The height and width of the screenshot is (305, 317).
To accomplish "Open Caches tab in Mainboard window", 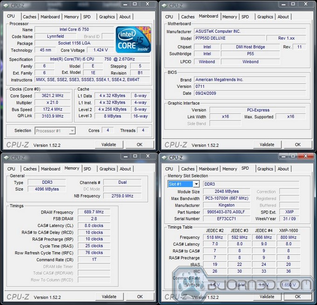I will (188, 17).
